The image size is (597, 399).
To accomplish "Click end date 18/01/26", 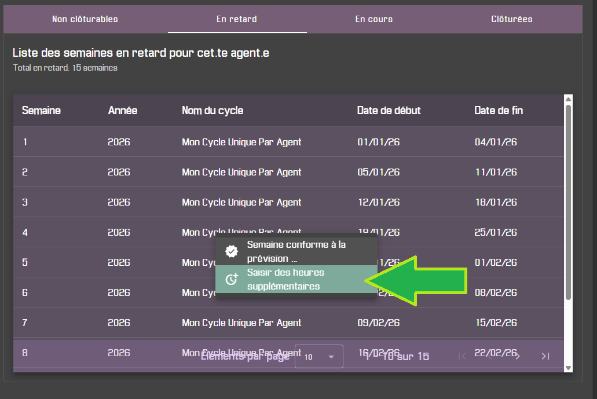I will [496, 202].
